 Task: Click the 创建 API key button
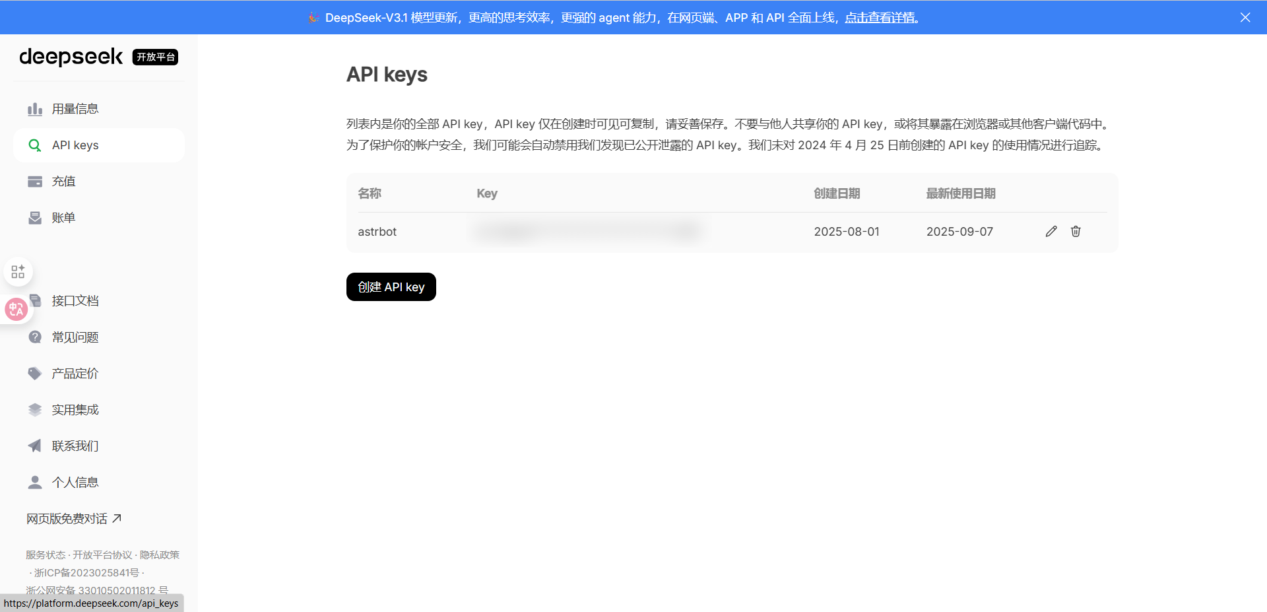tap(391, 287)
